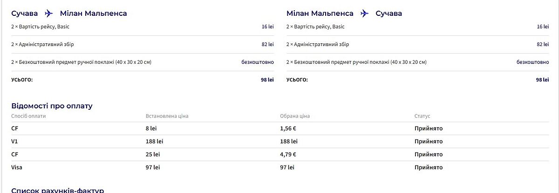Click the УСЬОГО label under the outbound flight
The height and width of the screenshot is (193, 559).
tap(22, 80)
